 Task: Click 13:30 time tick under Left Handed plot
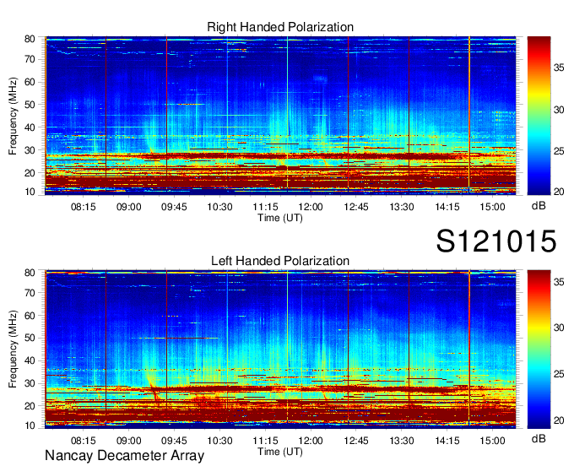pyautogui.click(x=402, y=441)
